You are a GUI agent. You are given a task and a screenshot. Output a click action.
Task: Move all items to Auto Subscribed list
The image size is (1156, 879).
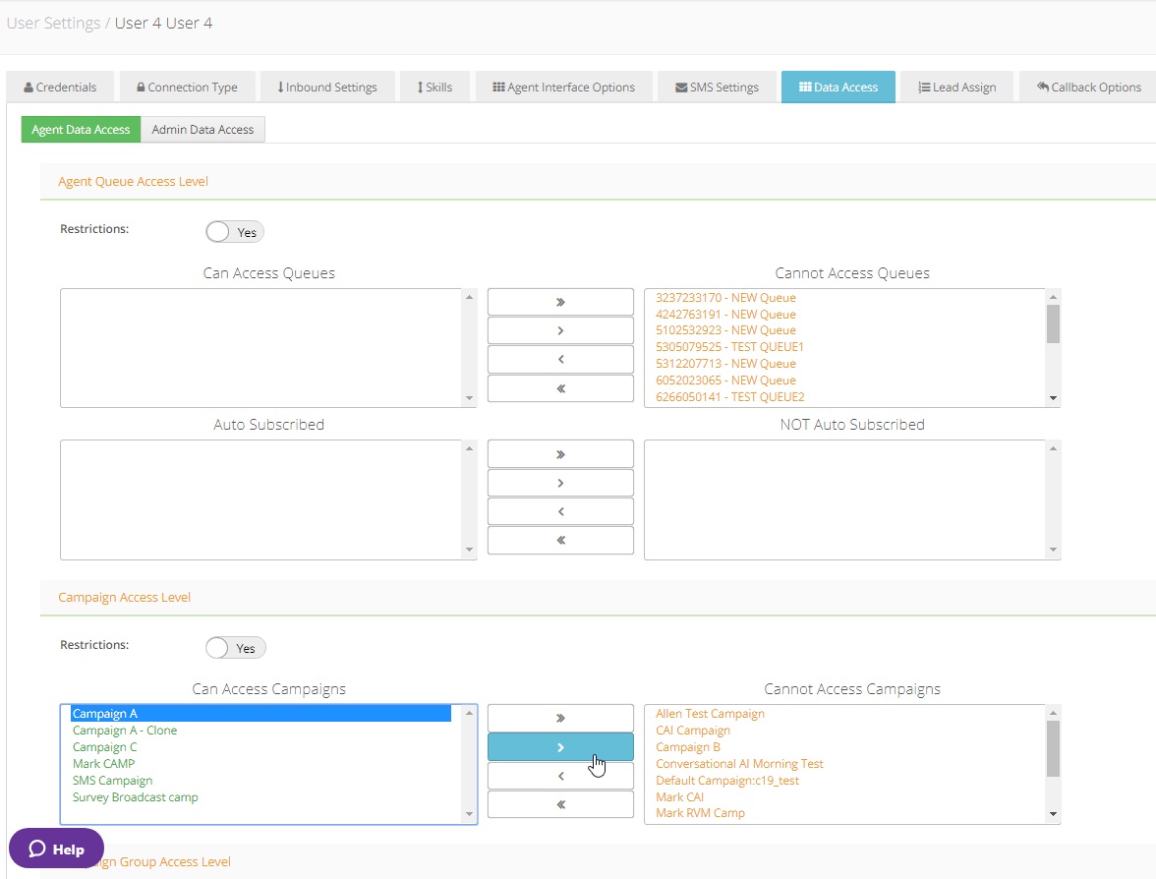(560, 540)
